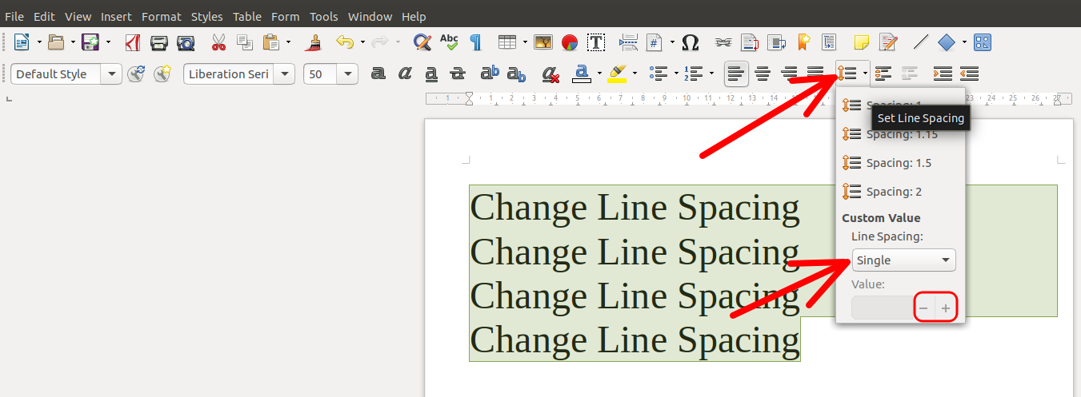Toggle Bold formatting
This screenshot has width=1081, height=397.
click(378, 73)
